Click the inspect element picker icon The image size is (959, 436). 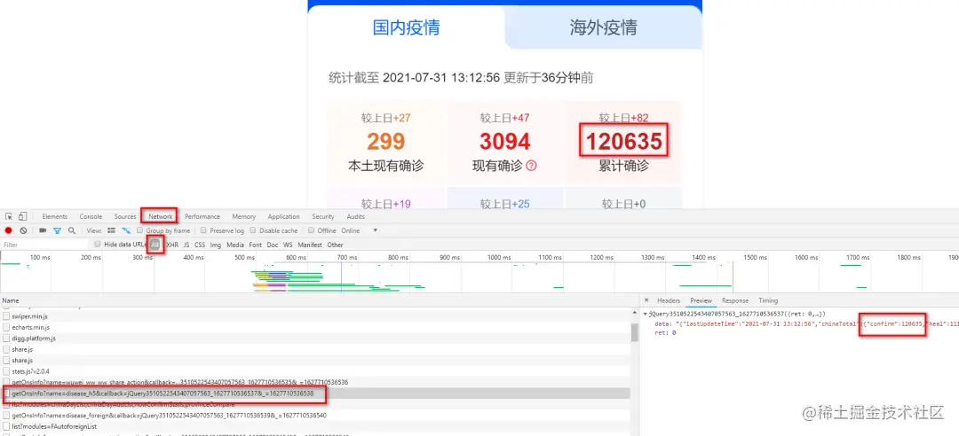[9, 216]
